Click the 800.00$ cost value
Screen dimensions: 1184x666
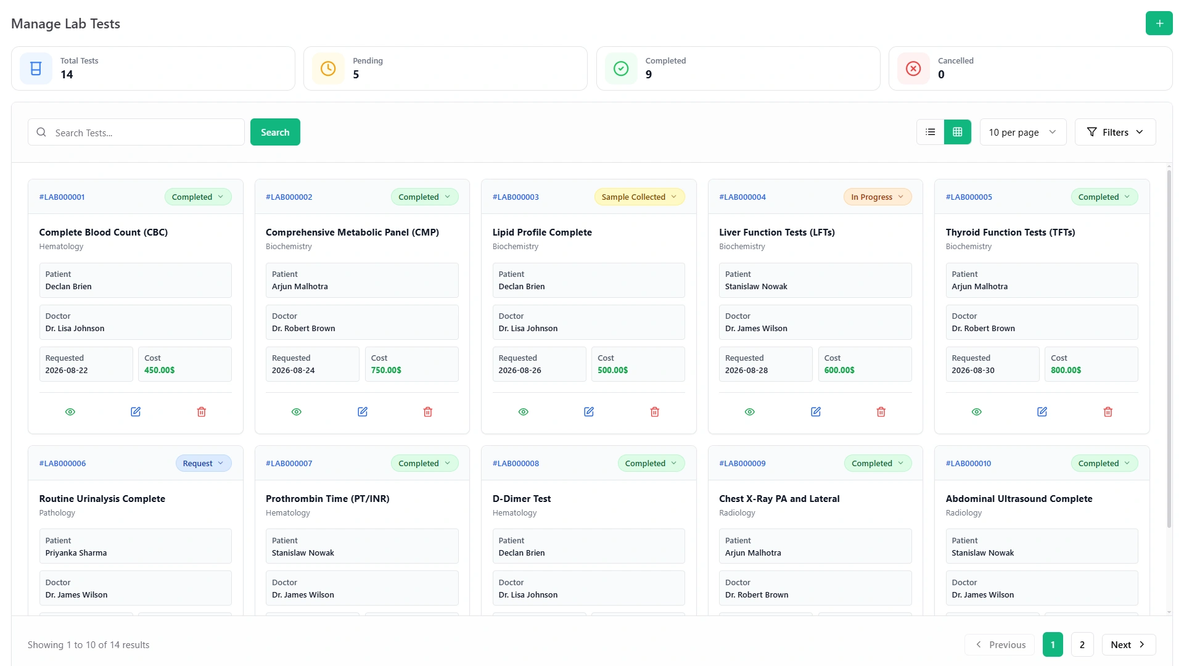1066,371
